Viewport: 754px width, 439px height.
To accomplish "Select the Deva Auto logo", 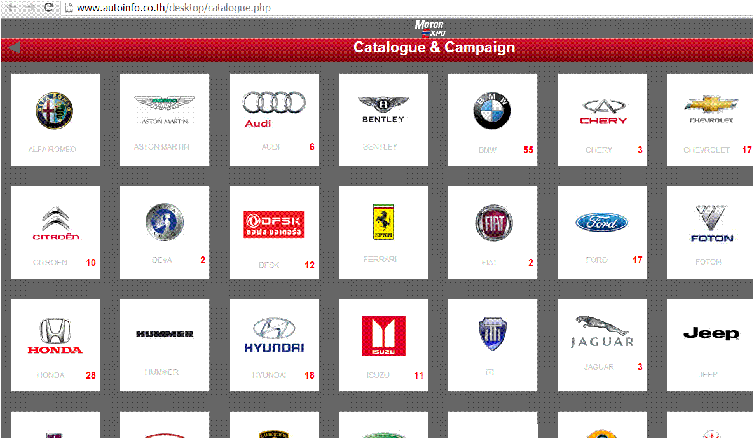I will pos(165,222).
